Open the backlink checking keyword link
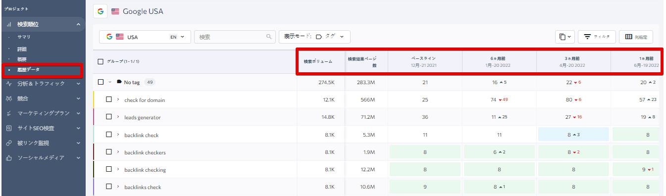 coord(145,170)
